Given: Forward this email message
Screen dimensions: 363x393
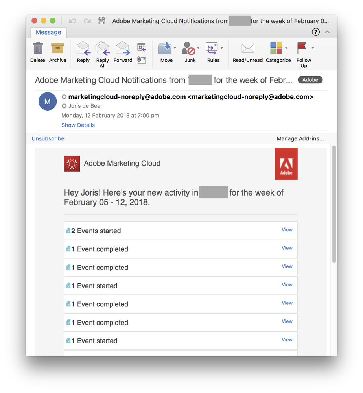Looking at the screenshot, I should click(x=123, y=49).
